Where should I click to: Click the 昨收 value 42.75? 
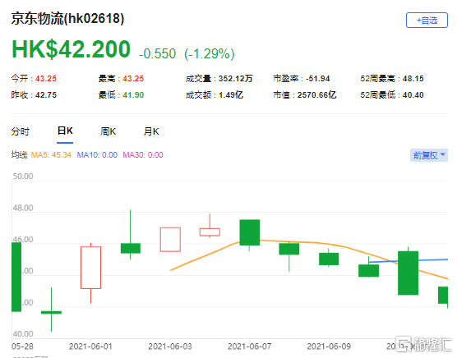(x=46, y=95)
